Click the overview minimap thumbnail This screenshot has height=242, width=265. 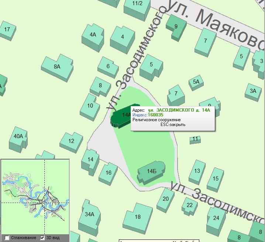35,196
